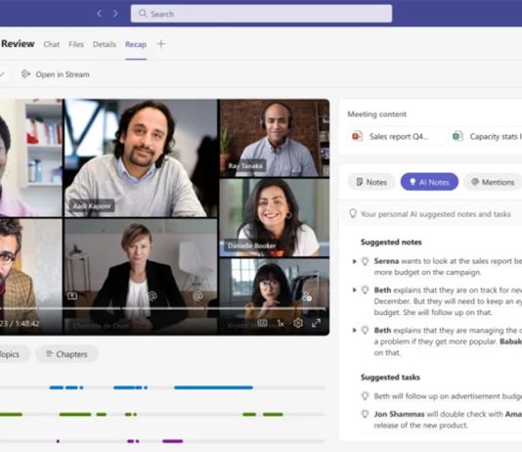Enter fullscreen with the expand icon
This screenshot has width=522, height=452.
316,323
